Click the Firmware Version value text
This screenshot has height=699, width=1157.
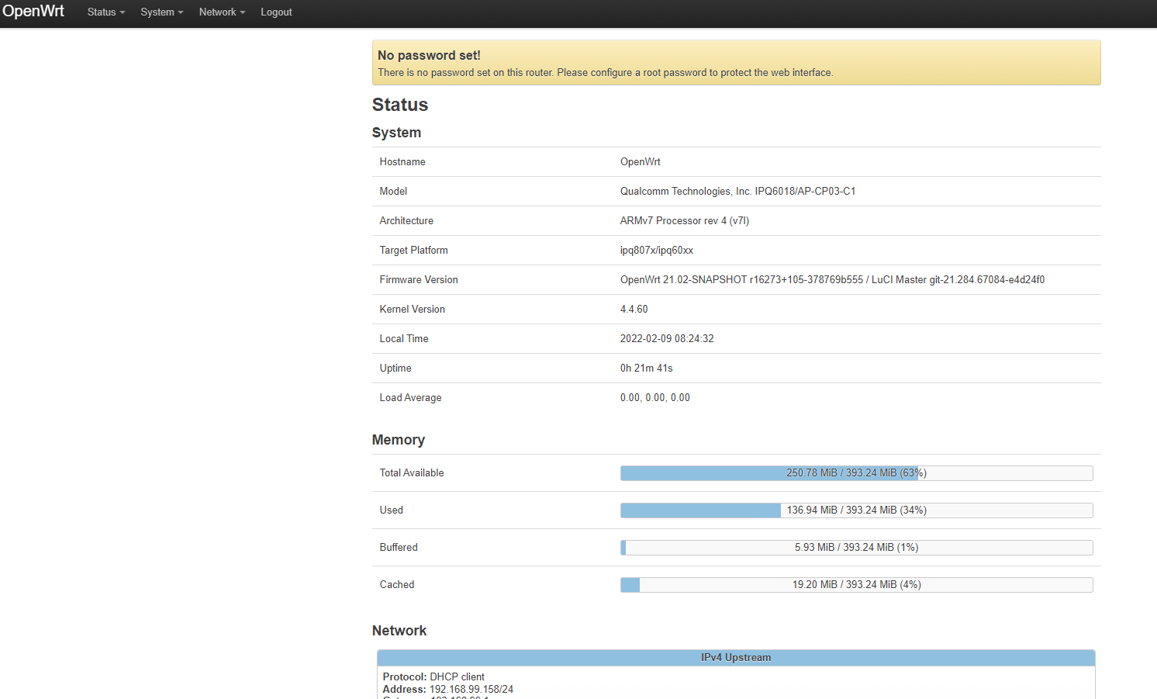pos(831,280)
